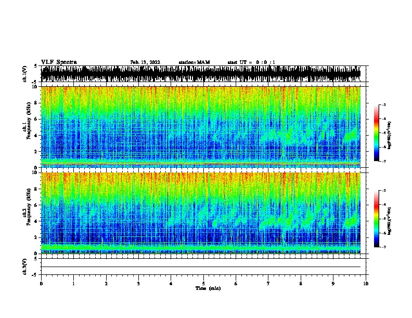Viewport: 412px width, 318px height.
Task: Click time axis tick label "5"
Action: (203, 283)
